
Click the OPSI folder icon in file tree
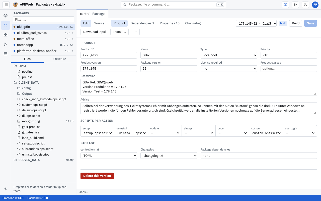(15, 66)
